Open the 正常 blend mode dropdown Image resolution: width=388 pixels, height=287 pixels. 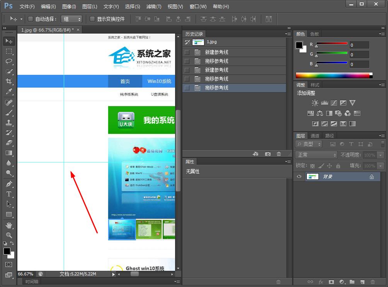(316, 154)
